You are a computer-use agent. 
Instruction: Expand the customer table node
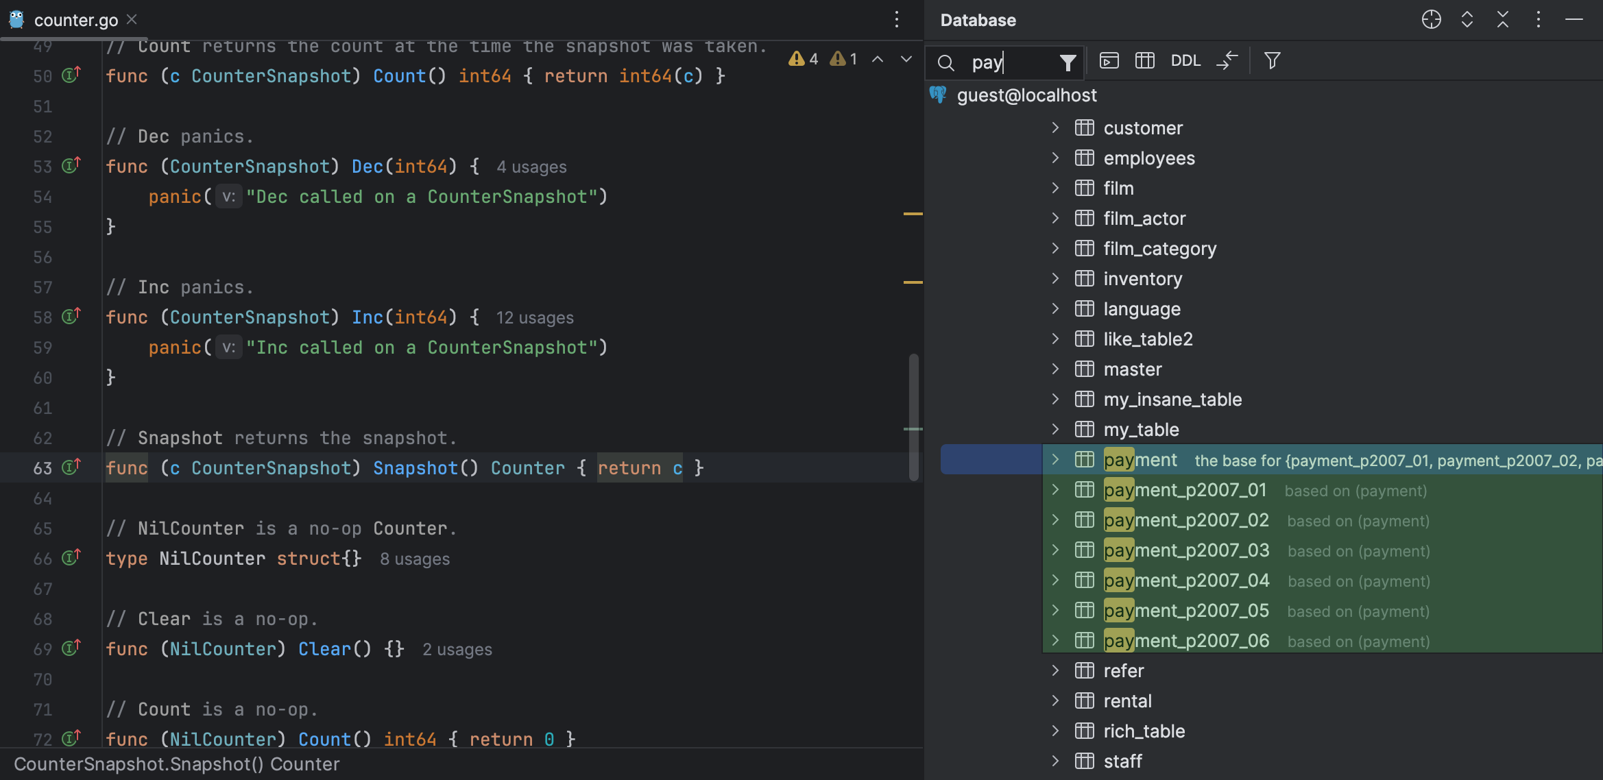1055,127
